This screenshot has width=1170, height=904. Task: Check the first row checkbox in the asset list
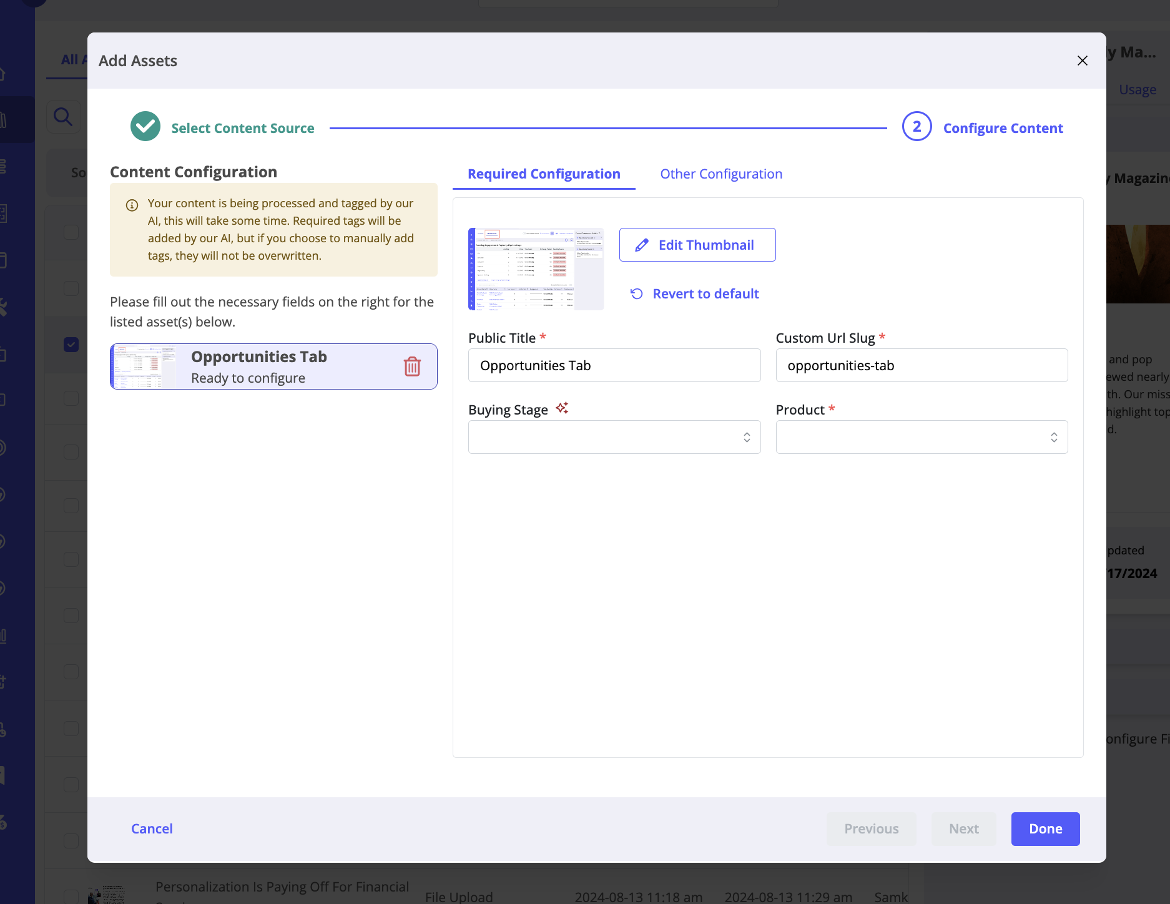[71, 232]
